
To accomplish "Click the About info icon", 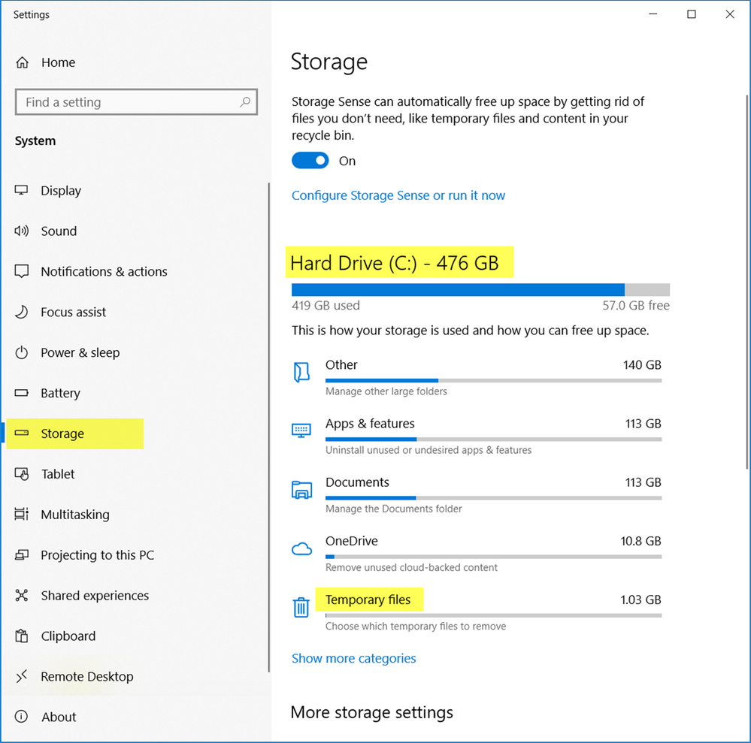I will [22, 716].
